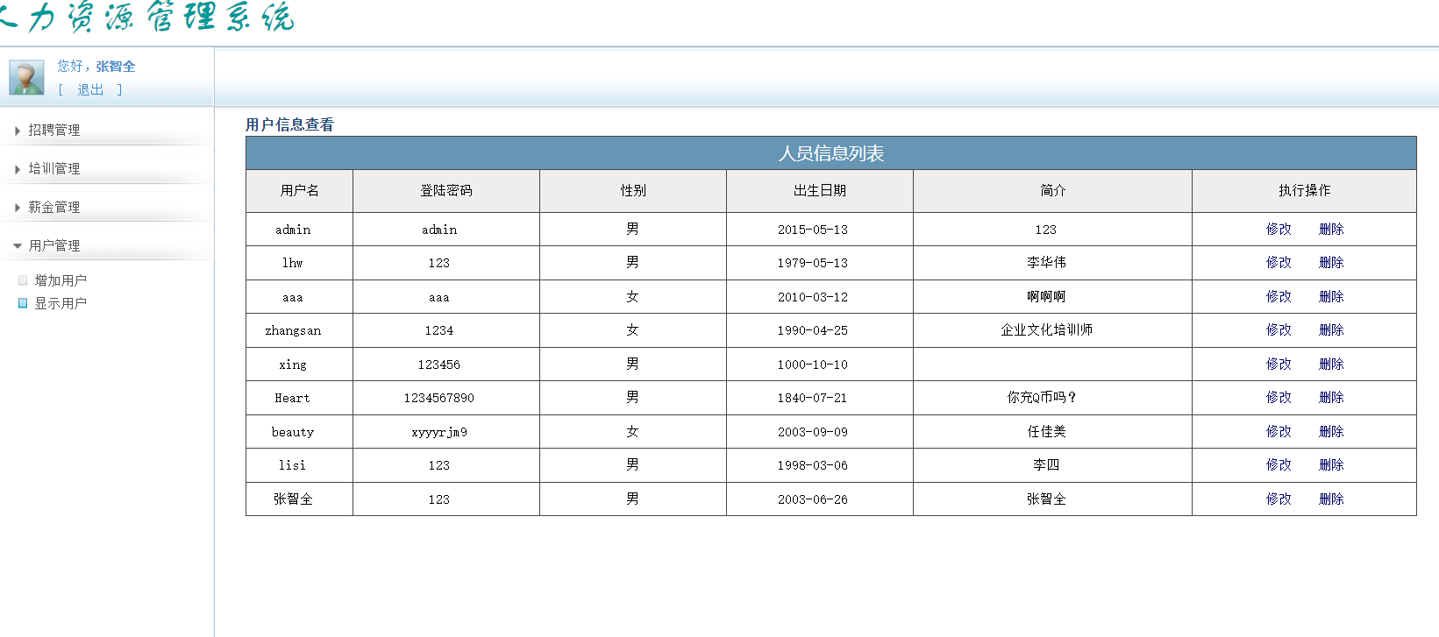Click 修改 for user beauty

tap(1279, 431)
